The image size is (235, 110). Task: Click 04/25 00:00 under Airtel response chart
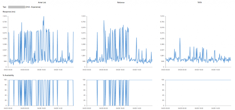click(x=25, y=70)
